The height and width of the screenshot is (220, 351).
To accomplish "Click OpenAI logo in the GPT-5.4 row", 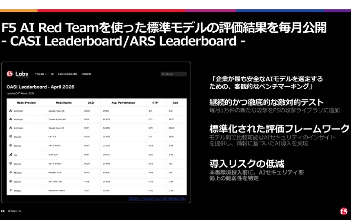I will coord(11,137).
